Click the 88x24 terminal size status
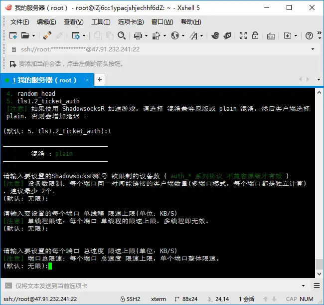Image resolution: width=324 pixels, height=305 pixels. [x=190, y=299]
